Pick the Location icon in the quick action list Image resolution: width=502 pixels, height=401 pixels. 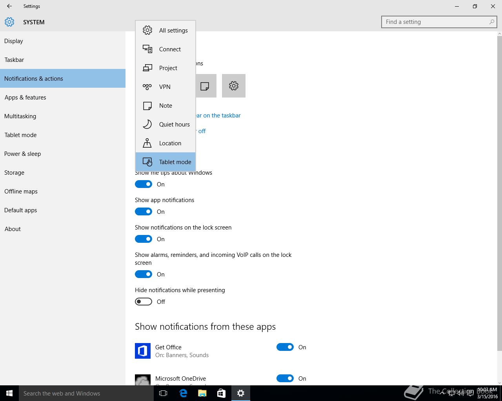click(147, 143)
